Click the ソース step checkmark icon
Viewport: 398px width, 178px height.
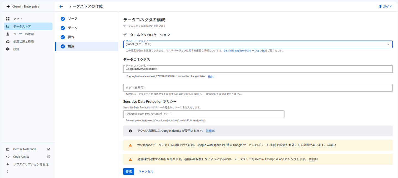[63, 19]
